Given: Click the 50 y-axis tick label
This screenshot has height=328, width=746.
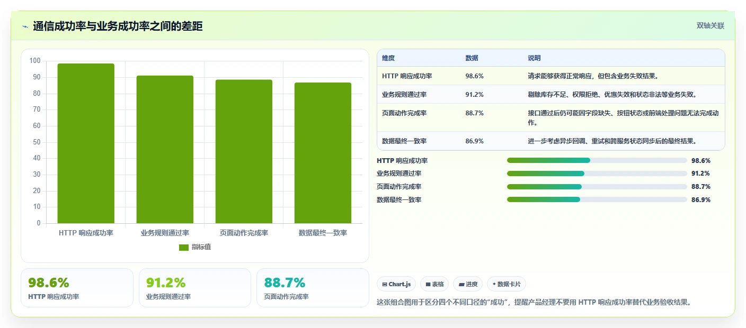Looking at the screenshot, I should (37, 142).
